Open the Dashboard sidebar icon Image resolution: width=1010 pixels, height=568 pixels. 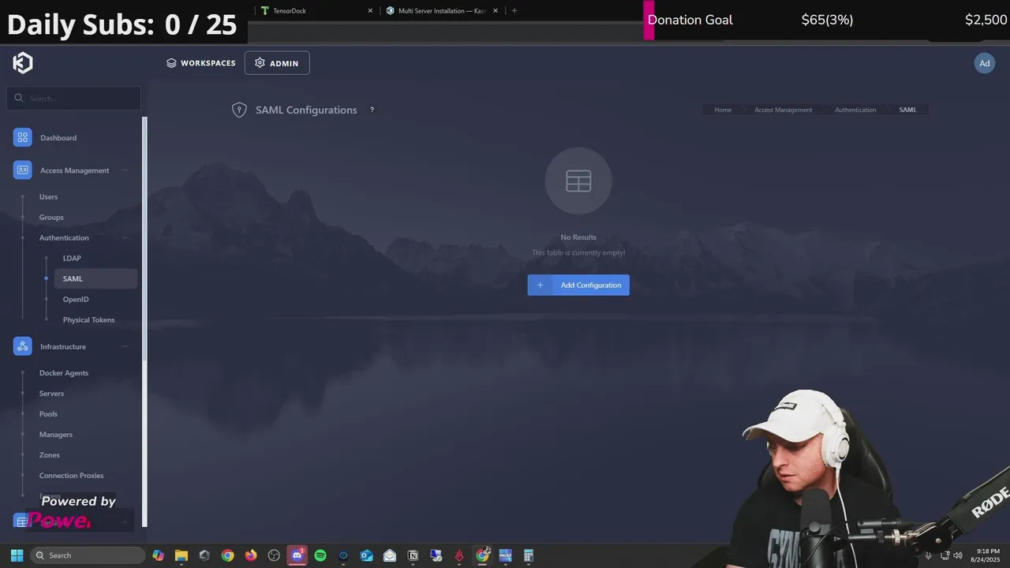tap(22, 137)
